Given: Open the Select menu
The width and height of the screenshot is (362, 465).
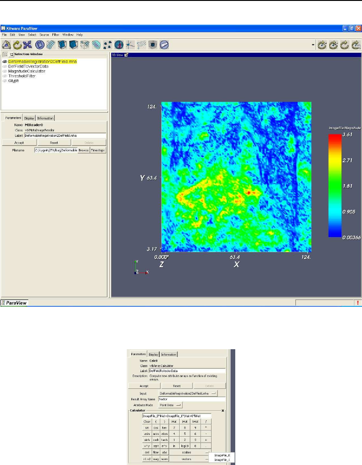Looking at the screenshot, I should coord(32,35).
